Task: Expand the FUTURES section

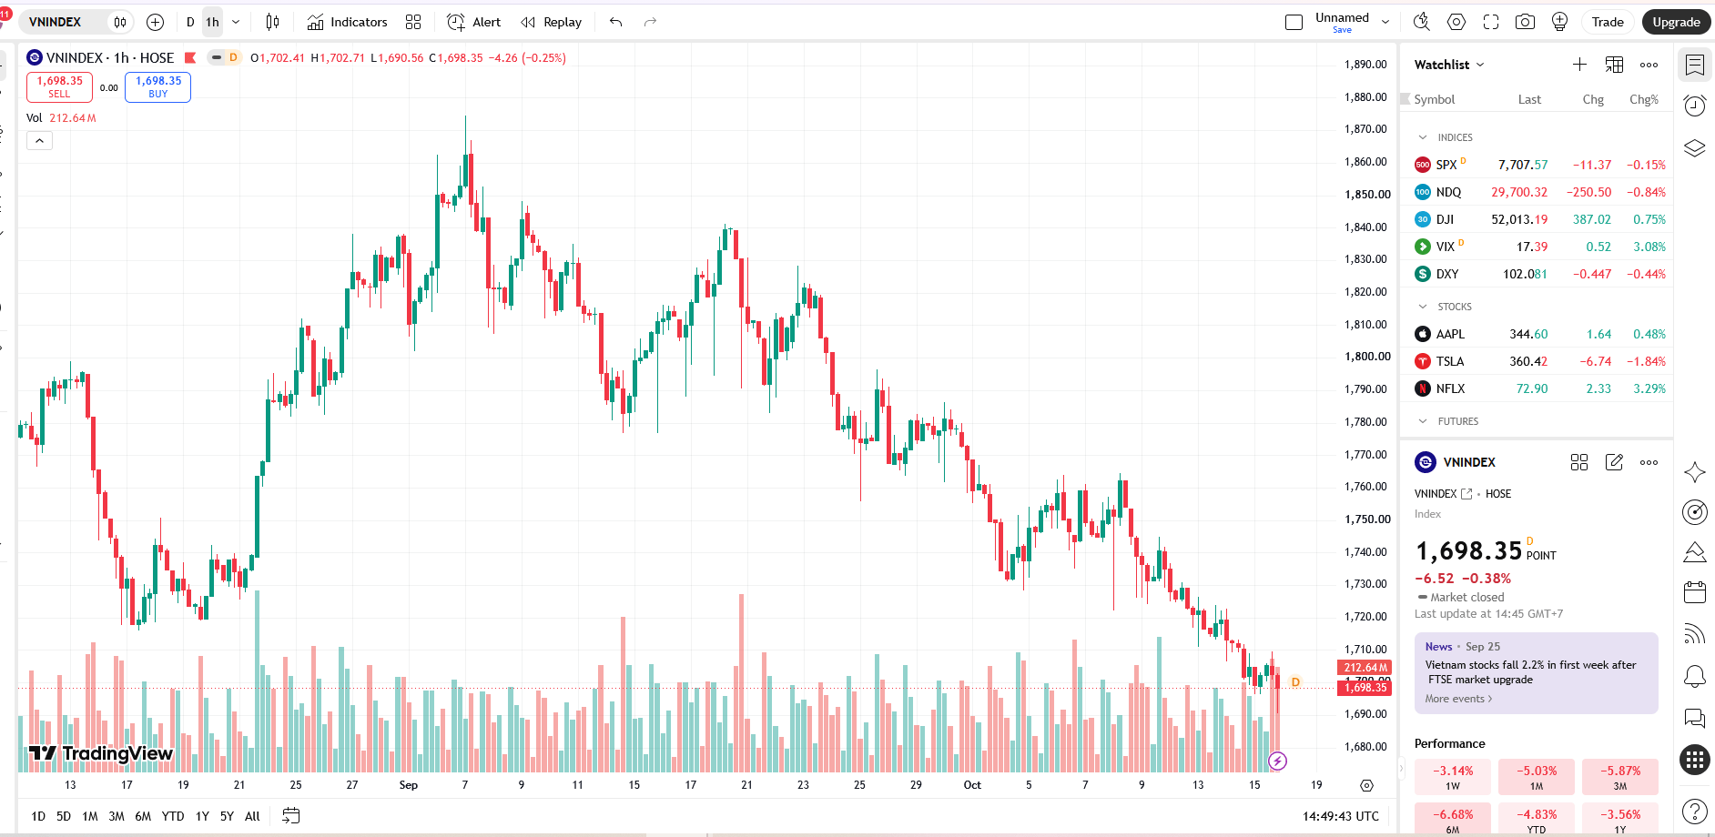Action: pos(1423,421)
